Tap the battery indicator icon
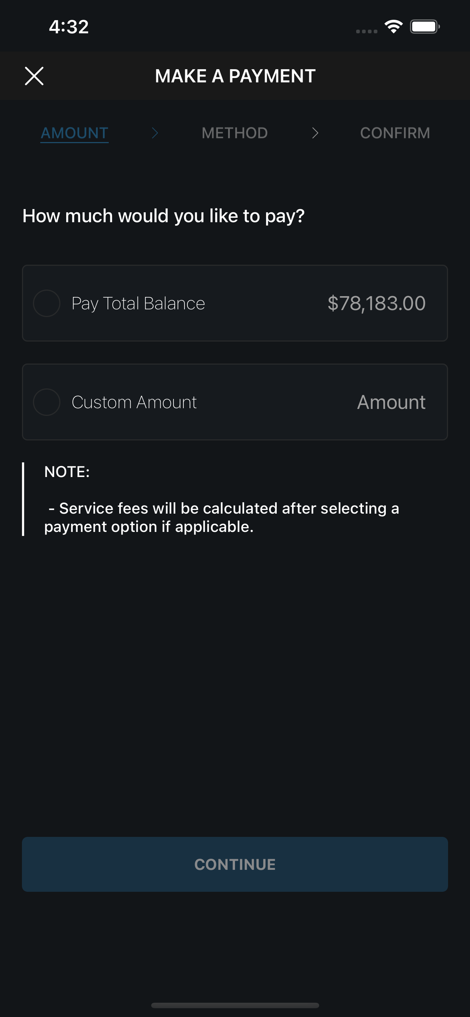470x1017 pixels. tap(425, 27)
